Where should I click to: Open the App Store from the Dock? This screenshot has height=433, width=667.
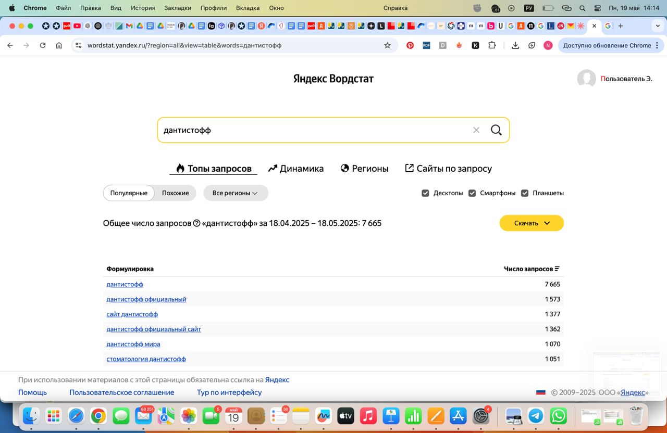coord(458,416)
